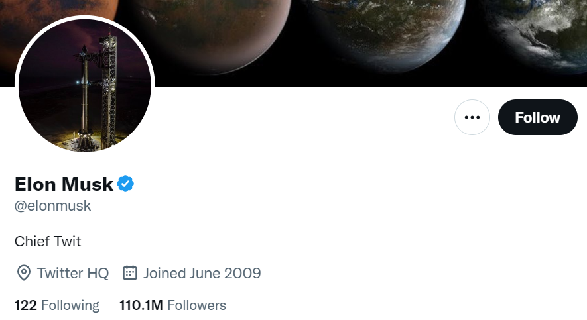Select the 110.1M follower count number
This screenshot has height=320, width=587.
click(141, 305)
